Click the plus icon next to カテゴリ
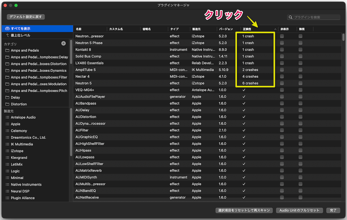This screenshot has width=347, height=220. tap(64, 43)
